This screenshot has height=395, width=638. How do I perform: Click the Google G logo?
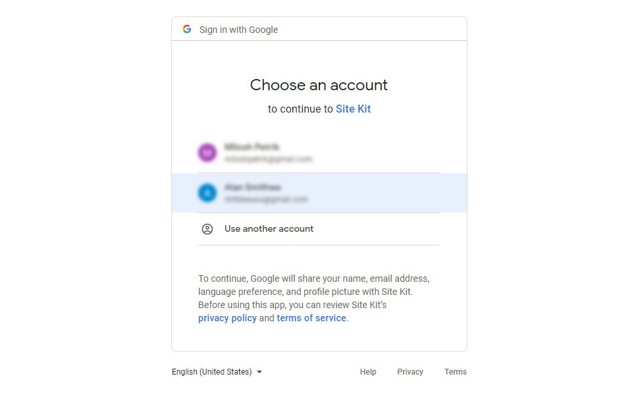187,29
